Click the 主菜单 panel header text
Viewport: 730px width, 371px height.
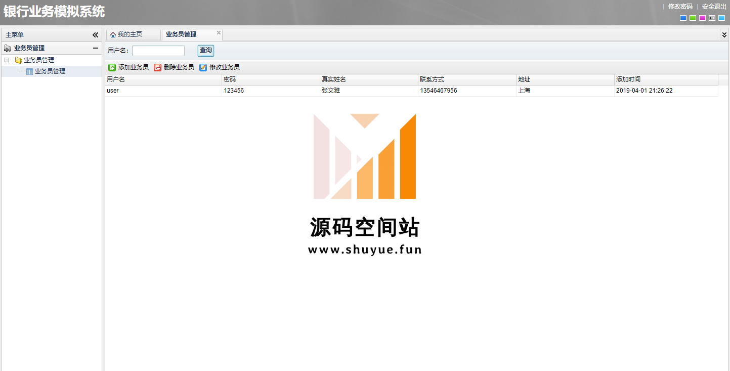pyautogui.click(x=15, y=35)
